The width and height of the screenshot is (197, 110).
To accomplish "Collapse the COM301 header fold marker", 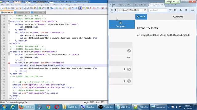I will coord(9,54).
